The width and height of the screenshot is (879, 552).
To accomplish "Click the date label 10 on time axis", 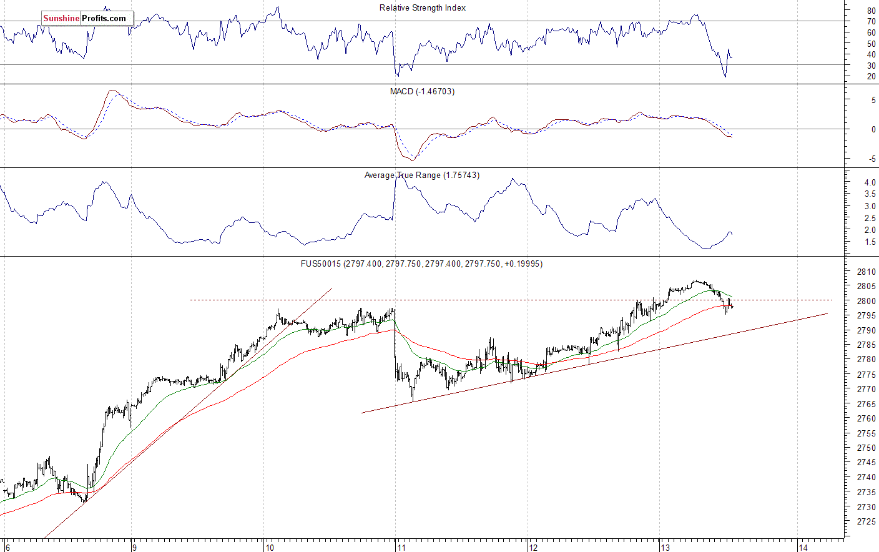I will click(x=270, y=548).
